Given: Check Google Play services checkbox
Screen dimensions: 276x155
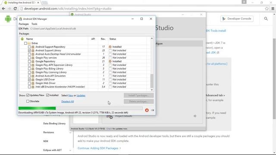Looking at the screenshot, I should 29,58.
